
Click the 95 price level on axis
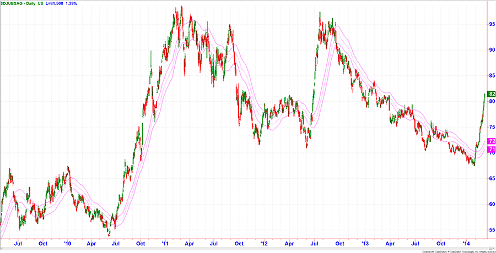[x=490, y=24]
